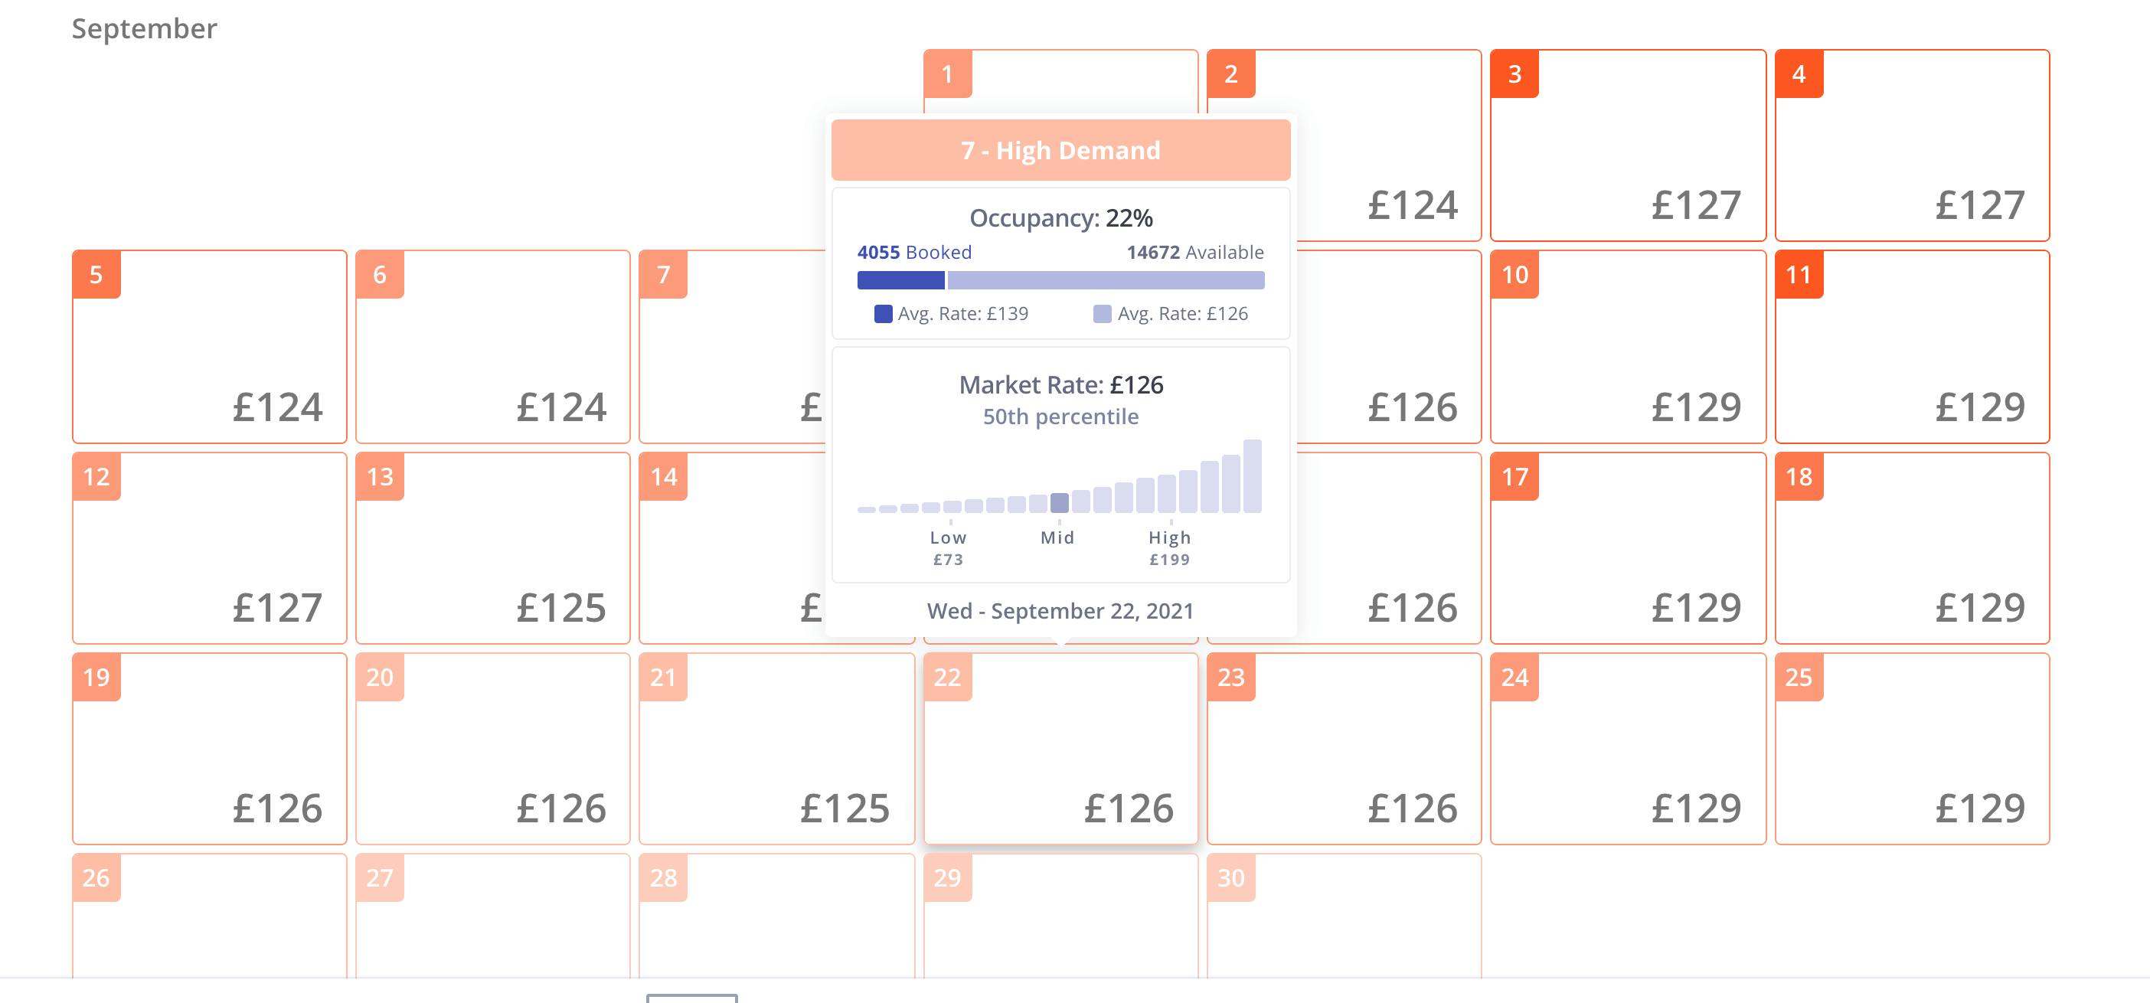Open September 12 priced at £127
The height and width of the screenshot is (1003, 2150).
(x=210, y=547)
